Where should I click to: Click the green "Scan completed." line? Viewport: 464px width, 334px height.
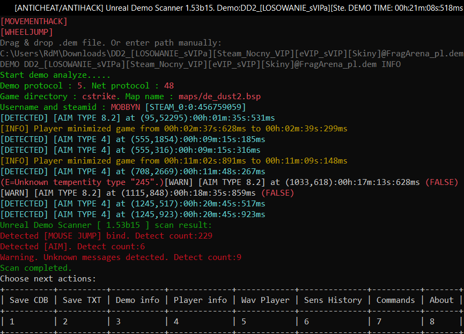point(35,268)
